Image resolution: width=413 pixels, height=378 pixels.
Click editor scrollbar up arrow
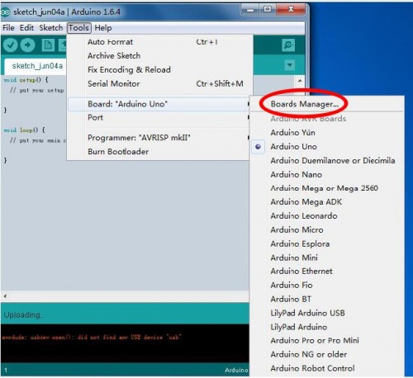pos(300,81)
